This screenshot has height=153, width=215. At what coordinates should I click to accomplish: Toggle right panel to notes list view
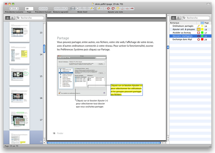click(x=174, y=18)
